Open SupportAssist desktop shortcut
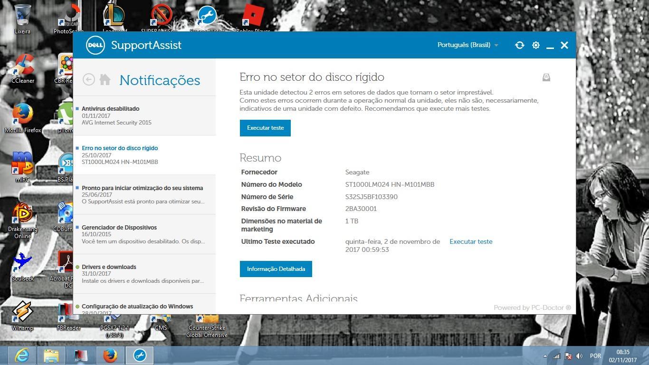The image size is (649, 365). [x=207, y=19]
